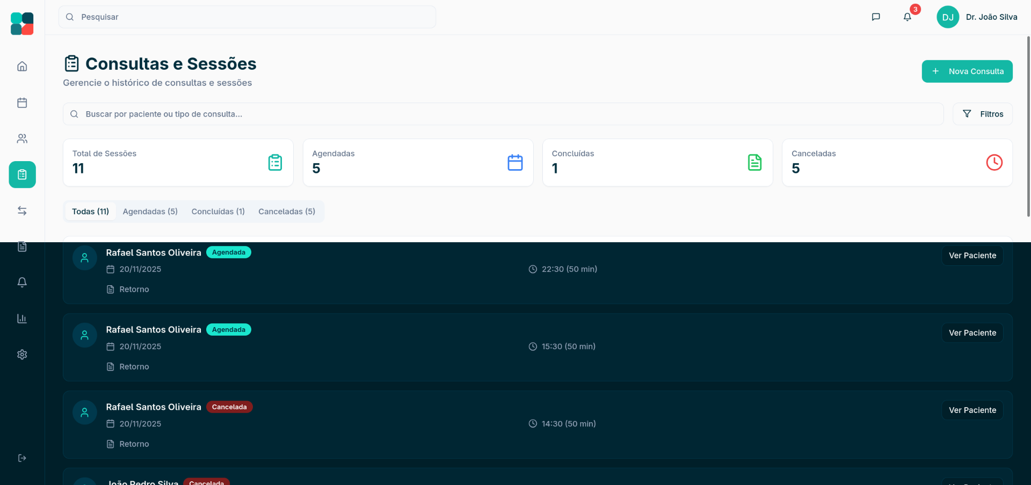Open the chat messages icon in header
This screenshot has height=485, width=1031.
tap(876, 17)
